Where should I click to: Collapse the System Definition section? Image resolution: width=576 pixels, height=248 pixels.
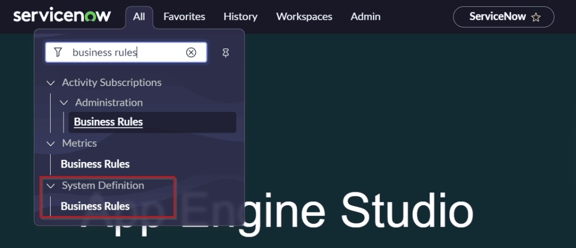click(51, 186)
